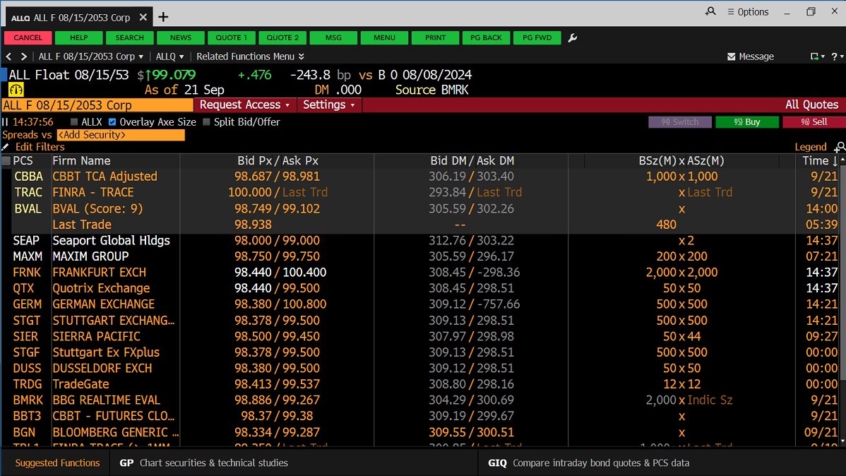Click the green Buy button
Image resolution: width=846 pixels, height=476 pixels.
[x=747, y=122]
